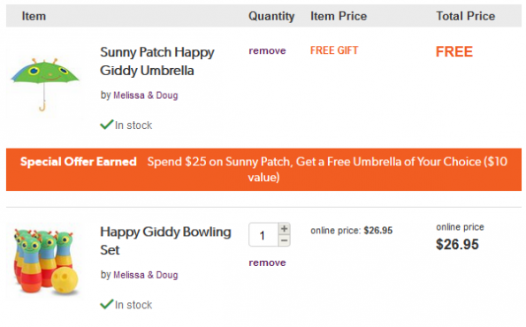
Task: Open the Happy Giddy Bowling Set title
Action: (165, 240)
